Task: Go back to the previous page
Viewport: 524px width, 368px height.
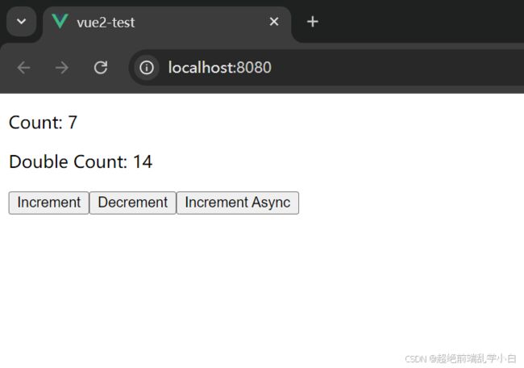Action: [x=23, y=68]
